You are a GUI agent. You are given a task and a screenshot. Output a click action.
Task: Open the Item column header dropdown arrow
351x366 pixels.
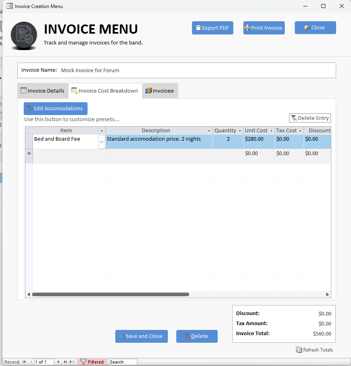[x=102, y=131]
